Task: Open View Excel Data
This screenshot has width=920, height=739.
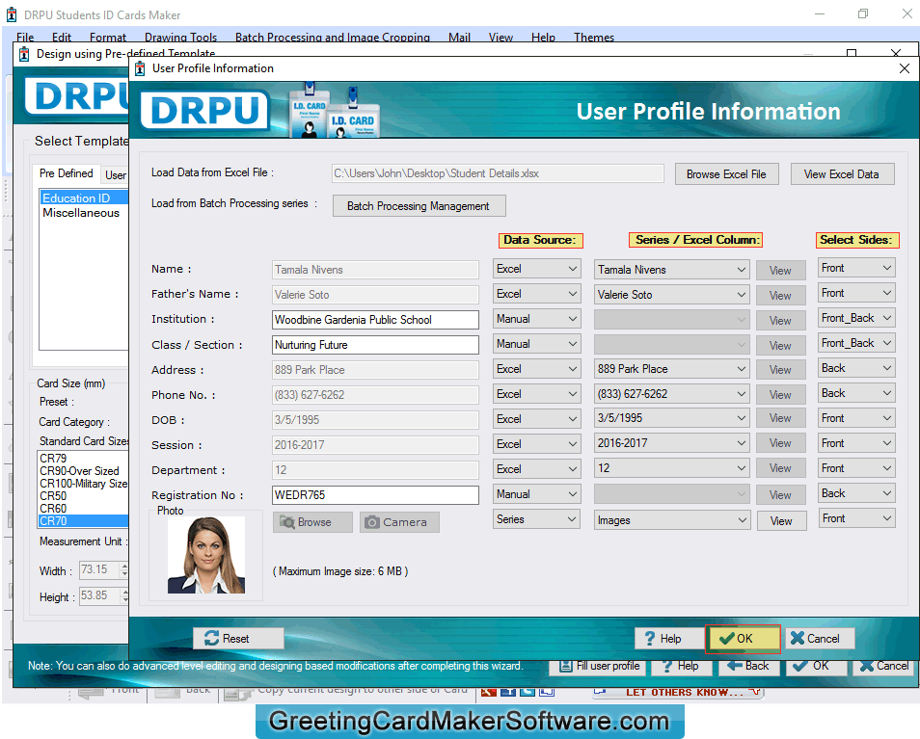Action: click(x=842, y=174)
